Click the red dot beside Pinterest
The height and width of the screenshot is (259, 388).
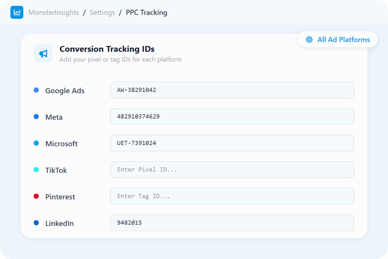(x=36, y=196)
